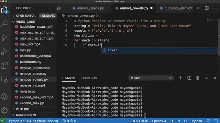Collapse the VIDEO_CODE folder section
This screenshot has height=123, width=220.
click(34, 22)
